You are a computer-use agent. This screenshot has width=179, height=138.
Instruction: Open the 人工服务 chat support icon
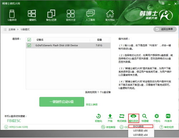[90, 15]
